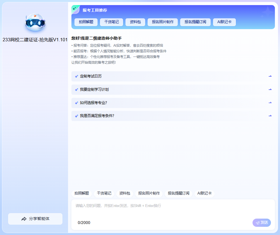Open 拍照解题 in the top banner
Image resolution: width=280 pixels, height=235 pixels.
pos(86,22)
